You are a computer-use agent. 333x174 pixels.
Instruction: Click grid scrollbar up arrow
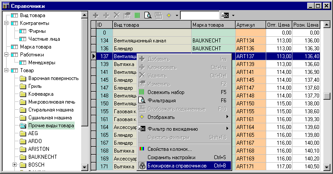coord(326,24)
